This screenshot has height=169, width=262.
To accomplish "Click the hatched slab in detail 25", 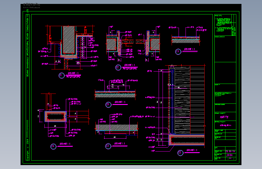I will pos(117,128).
